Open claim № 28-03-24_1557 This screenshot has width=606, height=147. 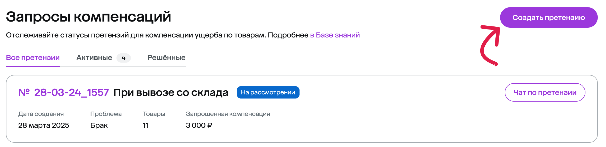(64, 93)
